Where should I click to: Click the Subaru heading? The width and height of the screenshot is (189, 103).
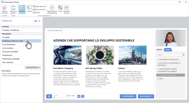pos(122,68)
